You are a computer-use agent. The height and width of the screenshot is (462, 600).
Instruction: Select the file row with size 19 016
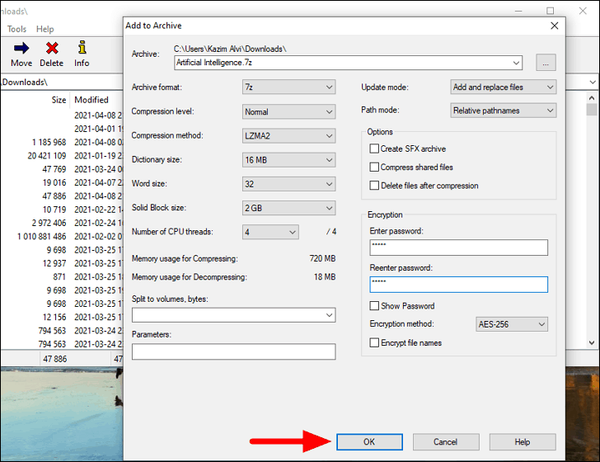coord(61,182)
